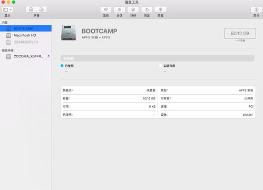Click the yellow minimize window button
Image resolution: width=263 pixels, height=190 pixels.
coord(8,2)
